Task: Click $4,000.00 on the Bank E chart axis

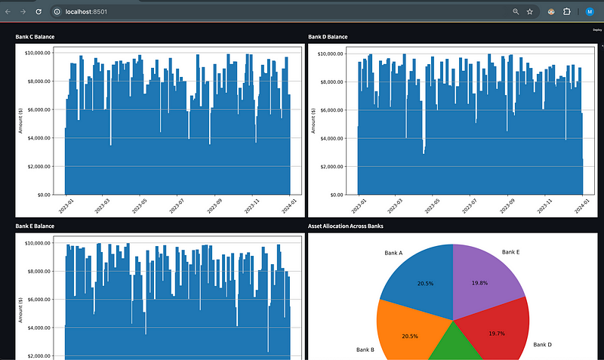Action: [x=39, y=328]
